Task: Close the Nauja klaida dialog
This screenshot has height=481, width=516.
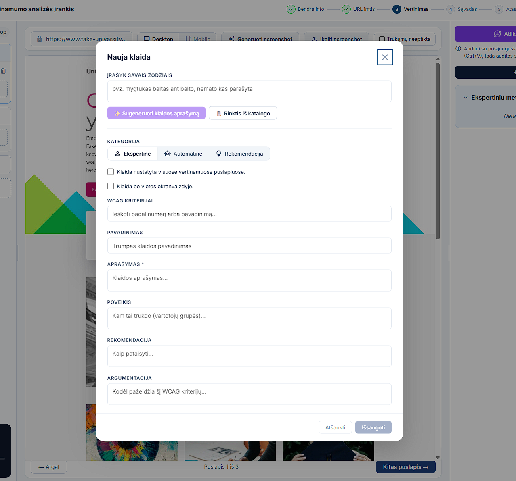Action: (x=385, y=57)
